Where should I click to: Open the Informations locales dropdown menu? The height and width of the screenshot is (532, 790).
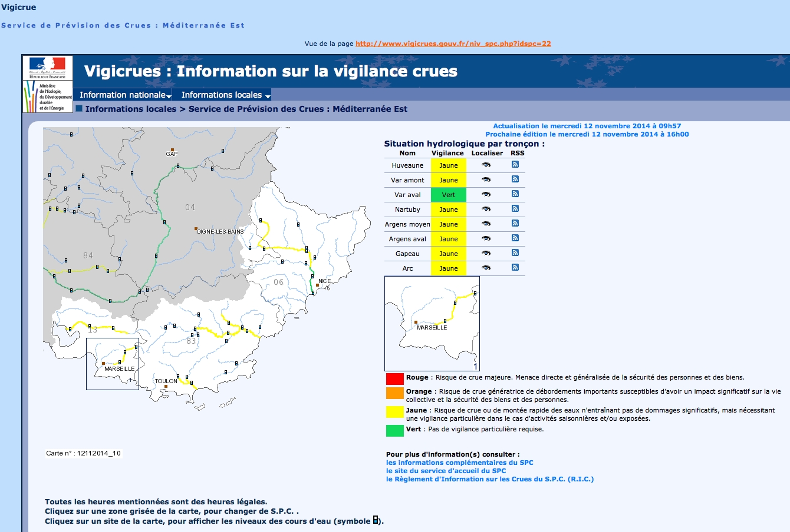pos(226,95)
